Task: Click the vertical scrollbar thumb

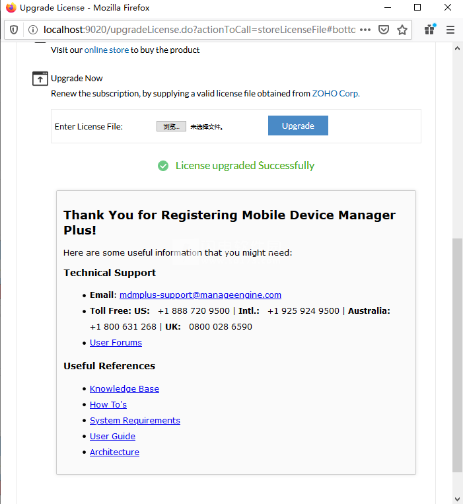Action: (x=457, y=355)
